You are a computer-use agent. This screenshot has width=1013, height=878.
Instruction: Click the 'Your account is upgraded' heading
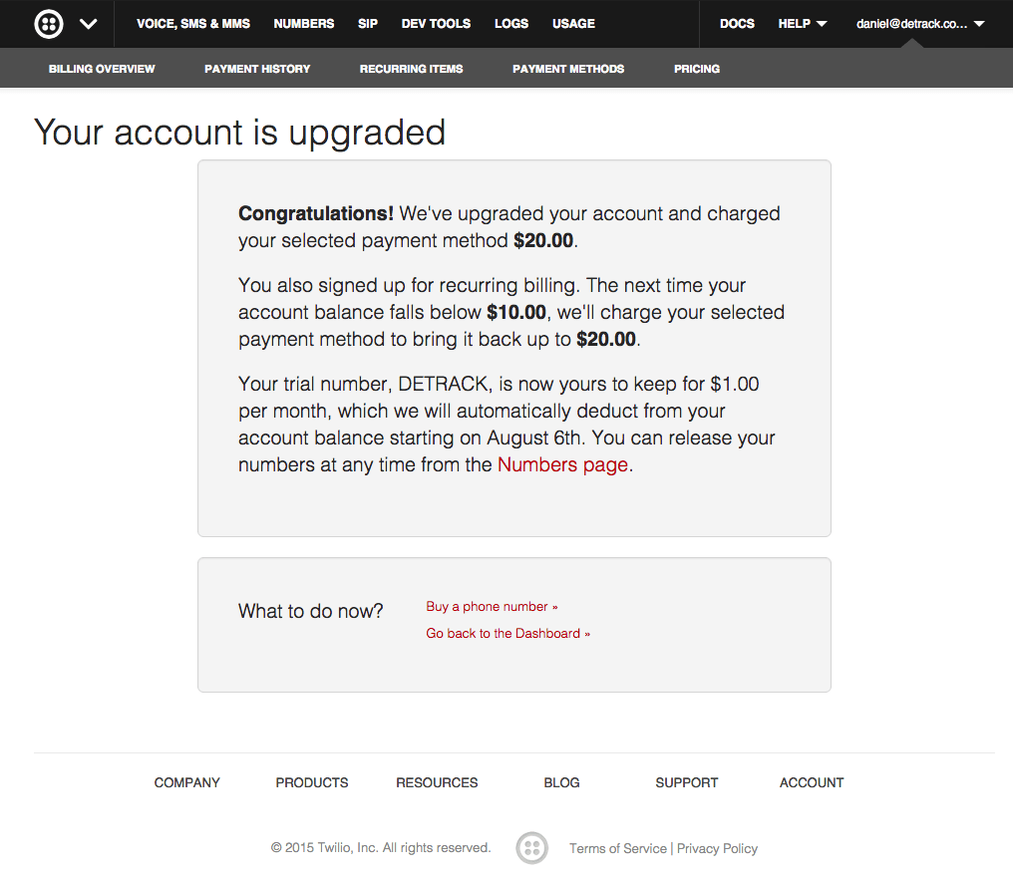pos(239,133)
